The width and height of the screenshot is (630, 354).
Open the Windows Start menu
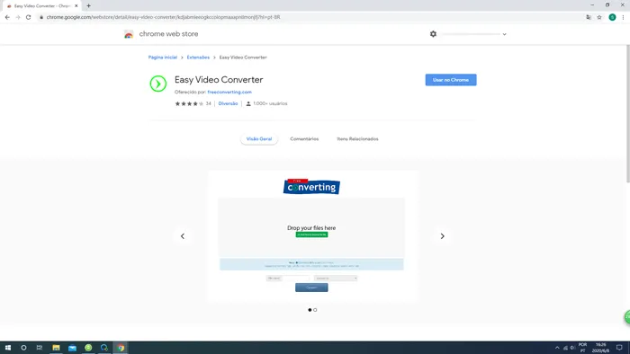click(7, 348)
